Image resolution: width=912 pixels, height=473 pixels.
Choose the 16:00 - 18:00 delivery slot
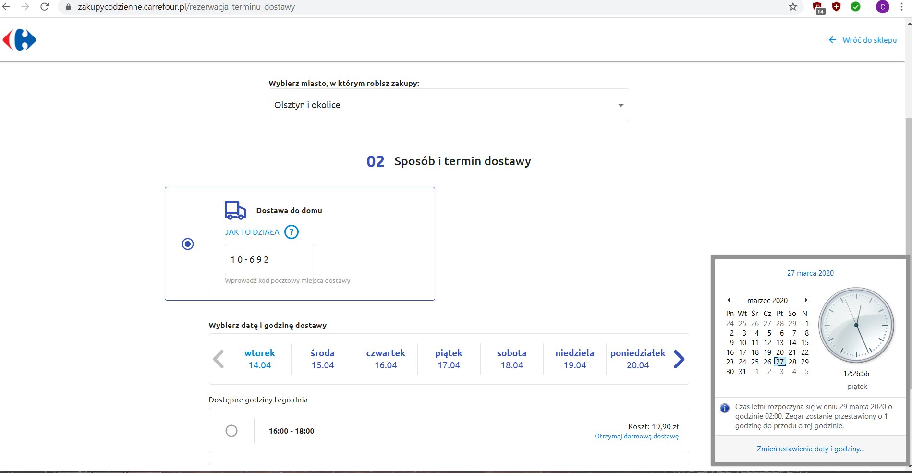click(231, 431)
